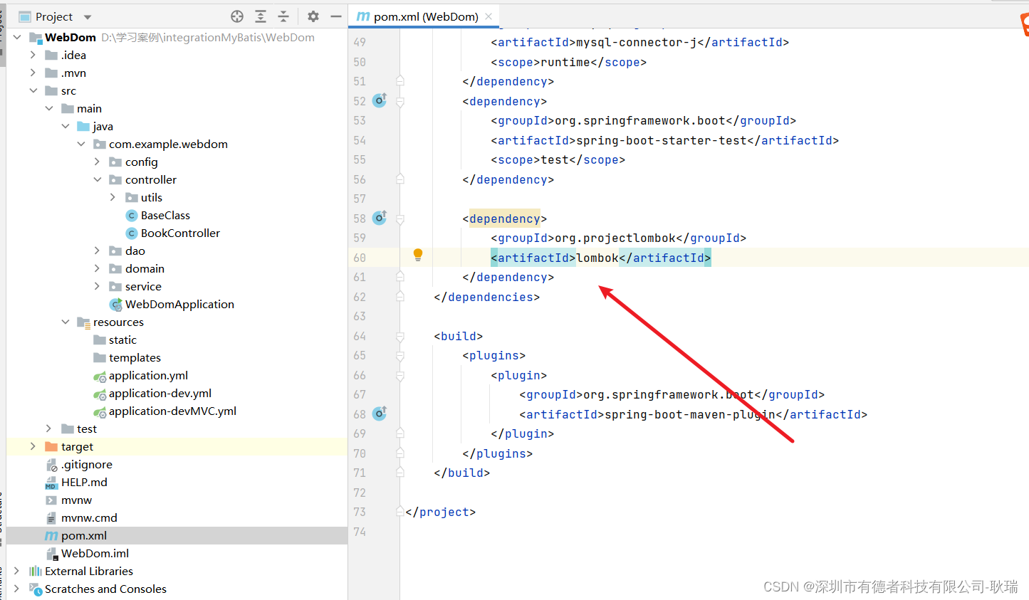
Task: Toggle fold marker at closing project tag
Action: tap(400, 512)
